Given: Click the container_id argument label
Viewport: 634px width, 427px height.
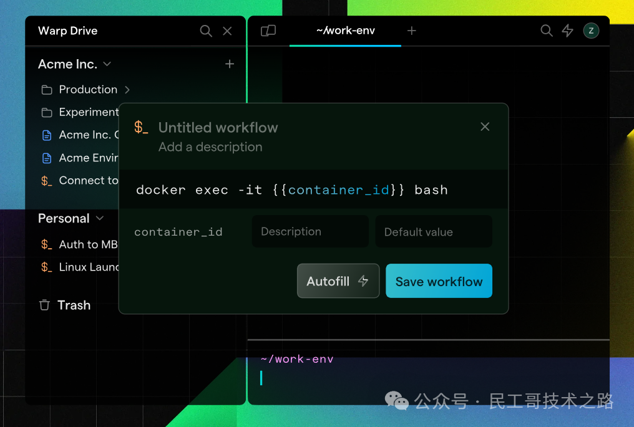Looking at the screenshot, I should tap(178, 232).
